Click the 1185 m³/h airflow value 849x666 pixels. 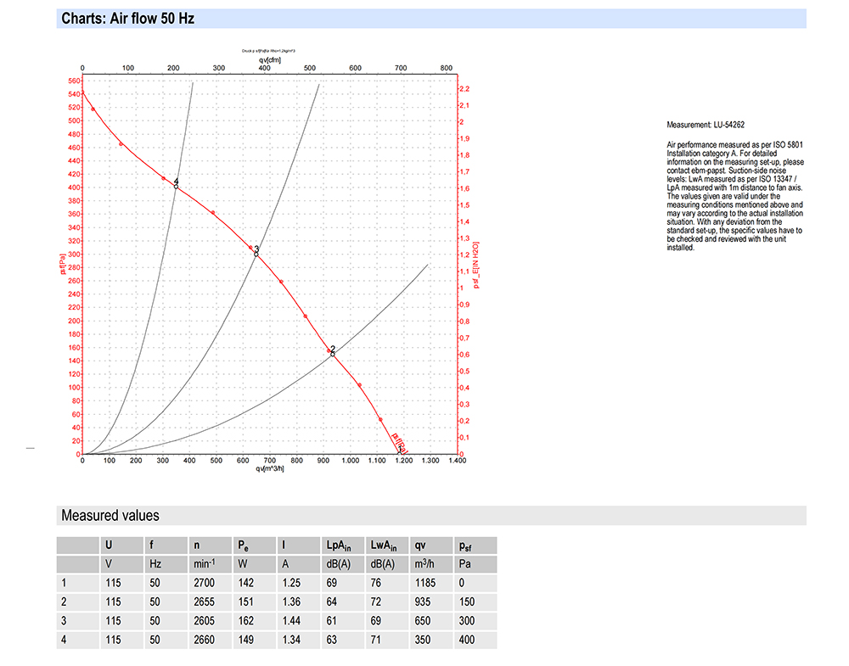pos(425,583)
